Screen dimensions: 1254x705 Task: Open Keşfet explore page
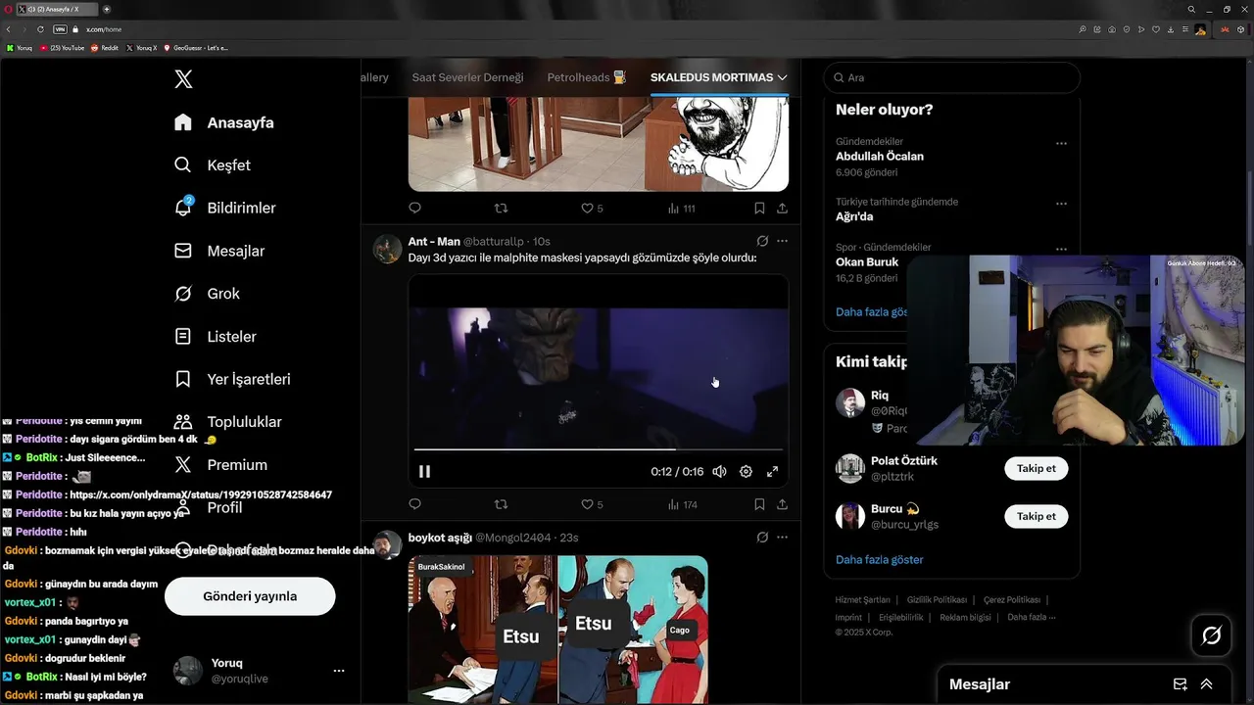pyautogui.click(x=213, y=165)
